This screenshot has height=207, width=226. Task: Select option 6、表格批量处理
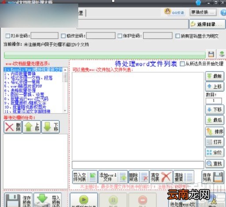pyautogui.click(x=20, y=90)
